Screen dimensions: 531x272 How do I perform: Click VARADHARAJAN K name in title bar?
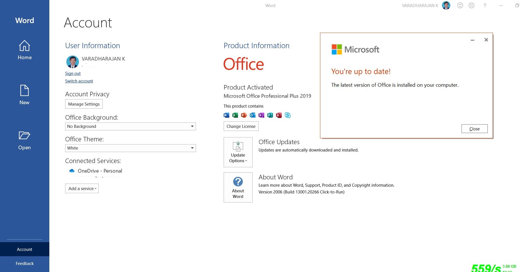[420, 6]
